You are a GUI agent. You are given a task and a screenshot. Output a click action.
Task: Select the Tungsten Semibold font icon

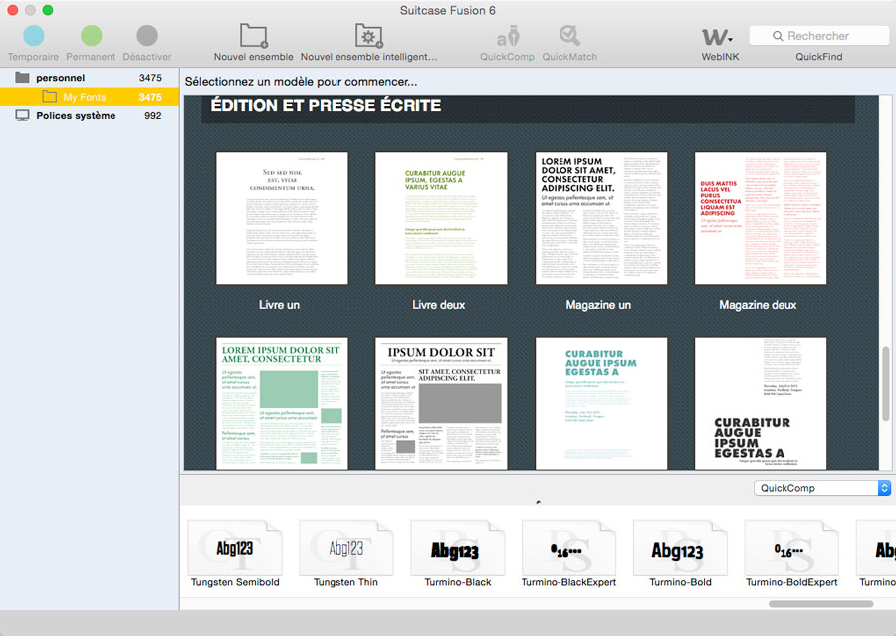235,547
